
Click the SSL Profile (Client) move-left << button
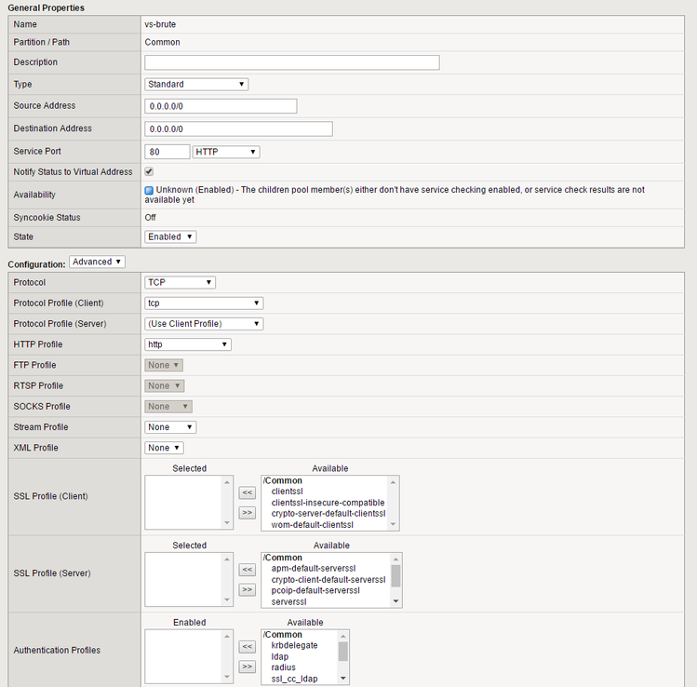(x=248, y=492)
